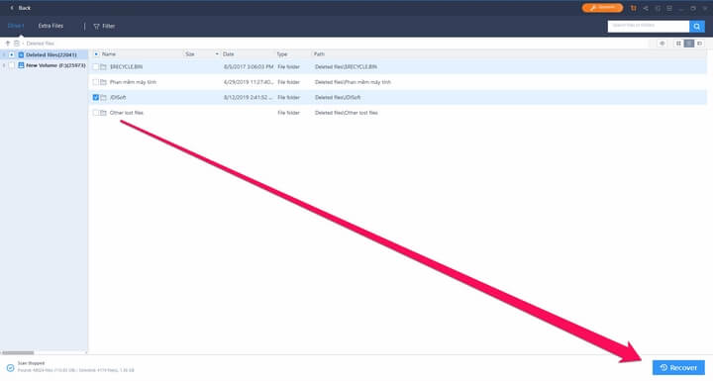Click the New Volume drive icon
Image resolution: width=713 pixels, height=381 pixels.
pyautogui.click(x=21, y=65)
